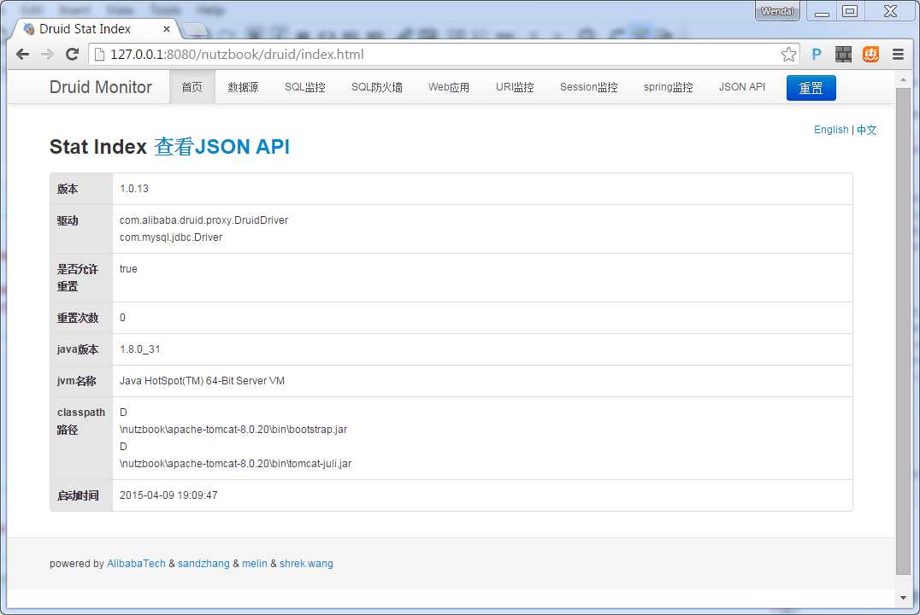
Task: Maximize the browser window
Action: [850, 11]
